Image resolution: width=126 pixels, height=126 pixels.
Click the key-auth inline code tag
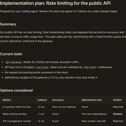pos(90,67)
